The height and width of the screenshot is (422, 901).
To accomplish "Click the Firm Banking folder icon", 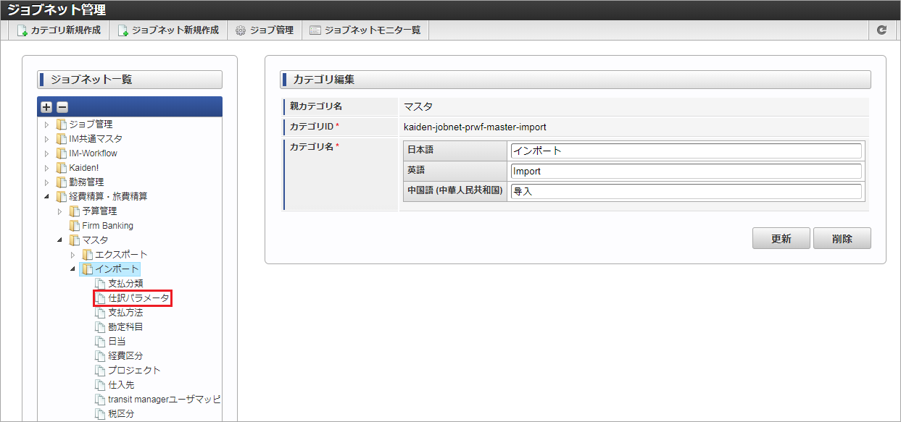I will [74, 226].
